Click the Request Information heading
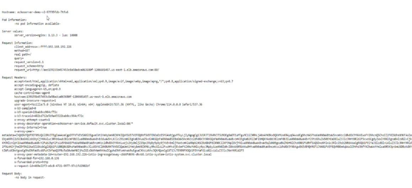Image resolution: width=412 pixels, height=188 pixels. [17, 43]
